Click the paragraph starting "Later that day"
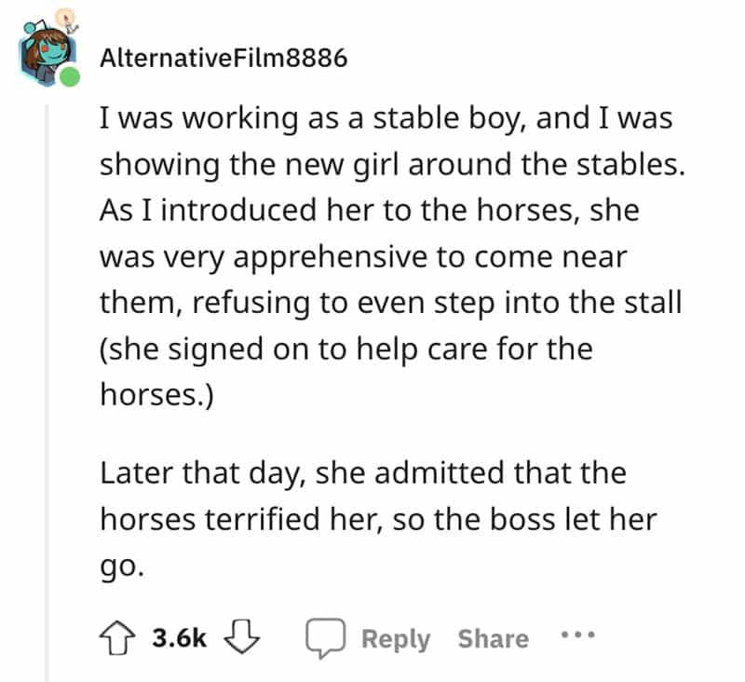Image resolution: width=745 pixels, height=682 pixels. (x=372, y=519)
